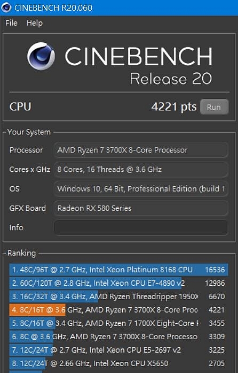Select ranking entry Xeon X5650

click(x=118, y=363)
